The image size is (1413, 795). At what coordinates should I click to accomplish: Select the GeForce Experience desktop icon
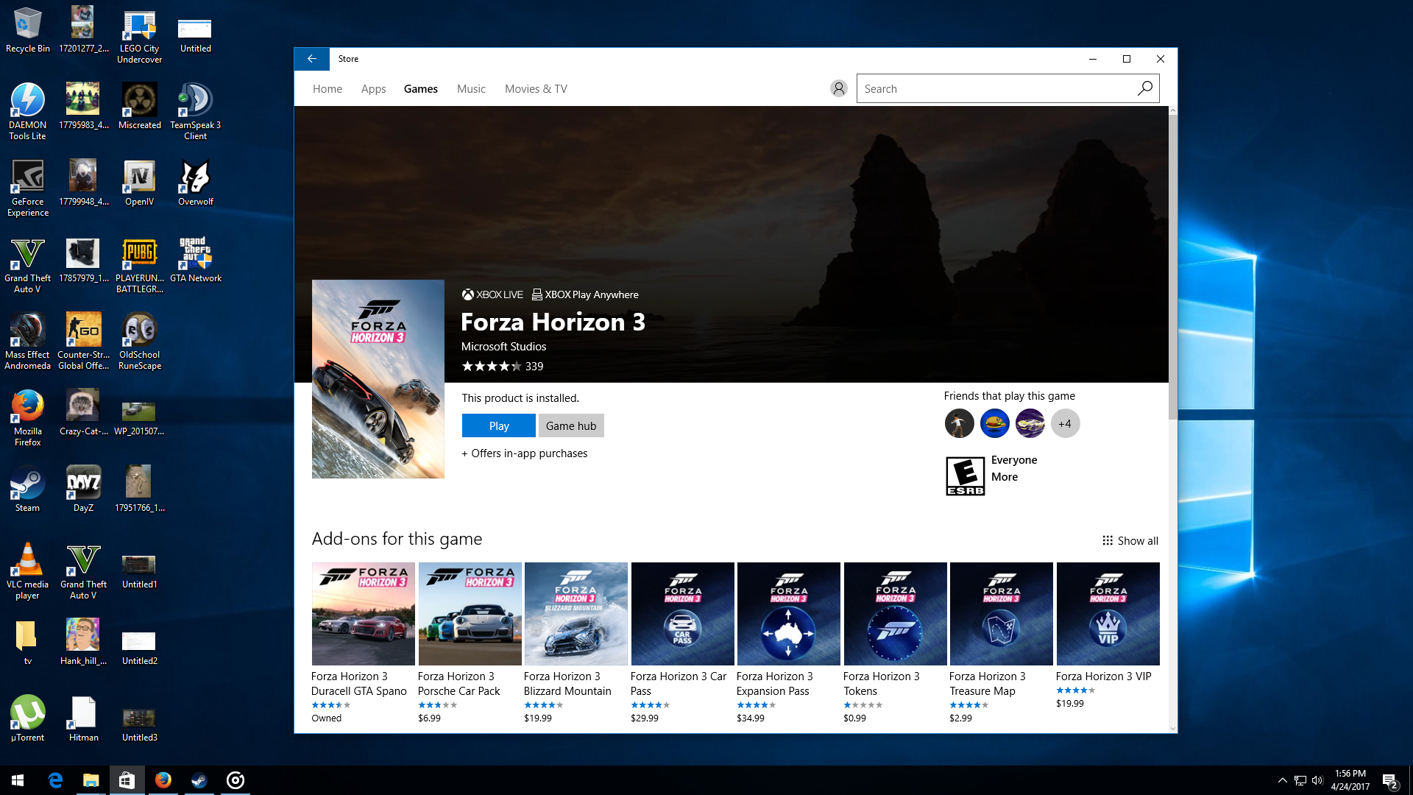[x=28, y=188]
